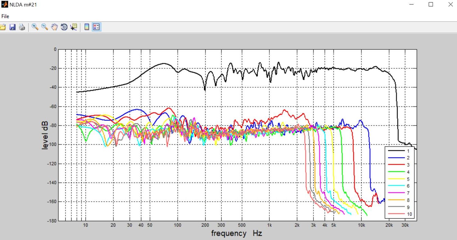Open the File menu
This screenshot has width=457, height=240.
[x=5, y=16]
